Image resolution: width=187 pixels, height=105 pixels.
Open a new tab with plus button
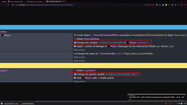click(x=66, y=1)
